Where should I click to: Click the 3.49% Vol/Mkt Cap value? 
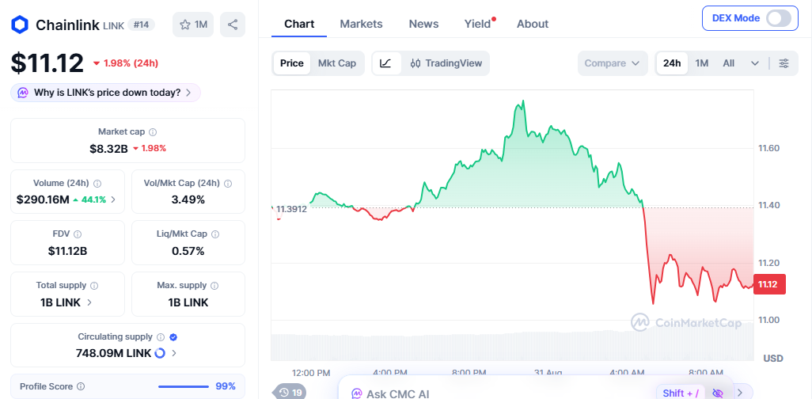point(188,199)
